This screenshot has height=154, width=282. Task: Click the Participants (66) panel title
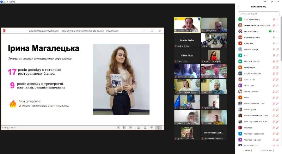258,7
